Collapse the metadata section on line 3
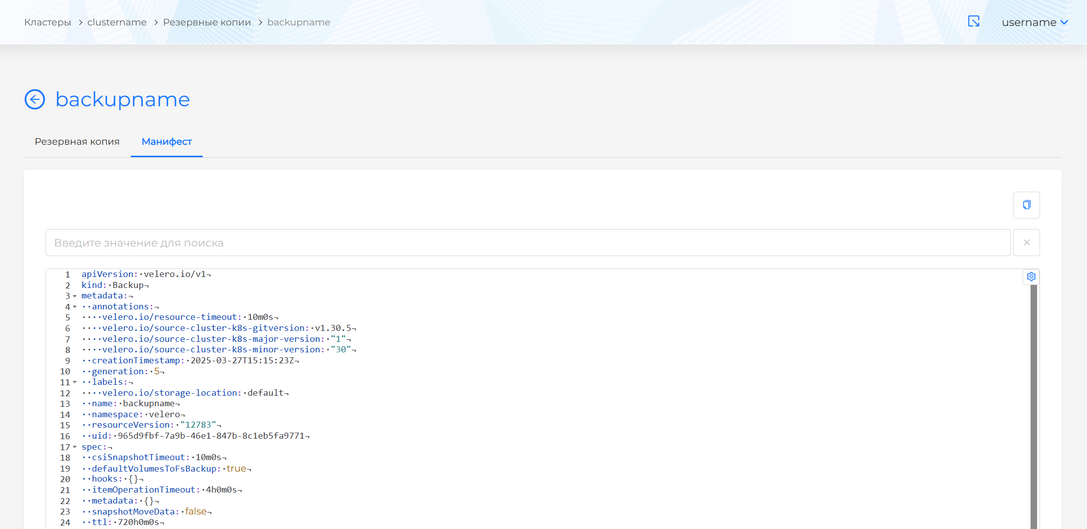 [x=75, y=296]
